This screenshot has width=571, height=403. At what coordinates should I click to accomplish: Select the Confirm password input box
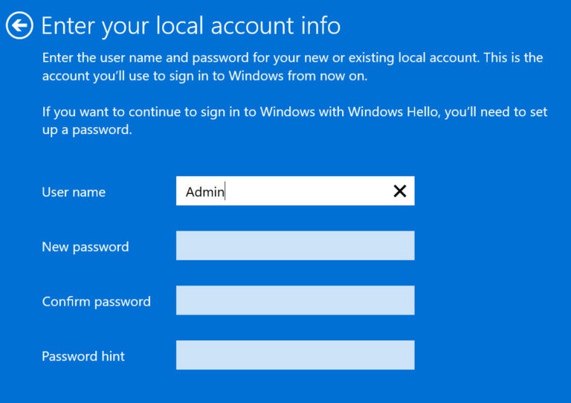coord(295,300)
